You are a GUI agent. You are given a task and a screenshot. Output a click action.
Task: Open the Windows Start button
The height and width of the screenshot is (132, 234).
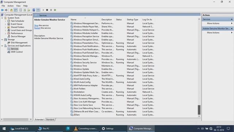coord(4,129)
